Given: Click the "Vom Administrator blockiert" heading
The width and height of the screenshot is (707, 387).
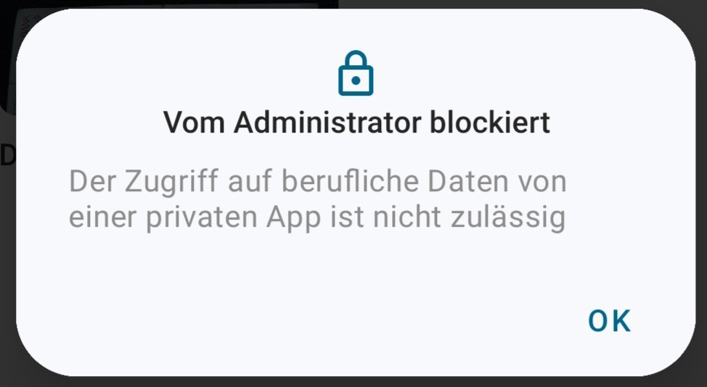Looking at the screenshot, I should [x=356, y=122].
